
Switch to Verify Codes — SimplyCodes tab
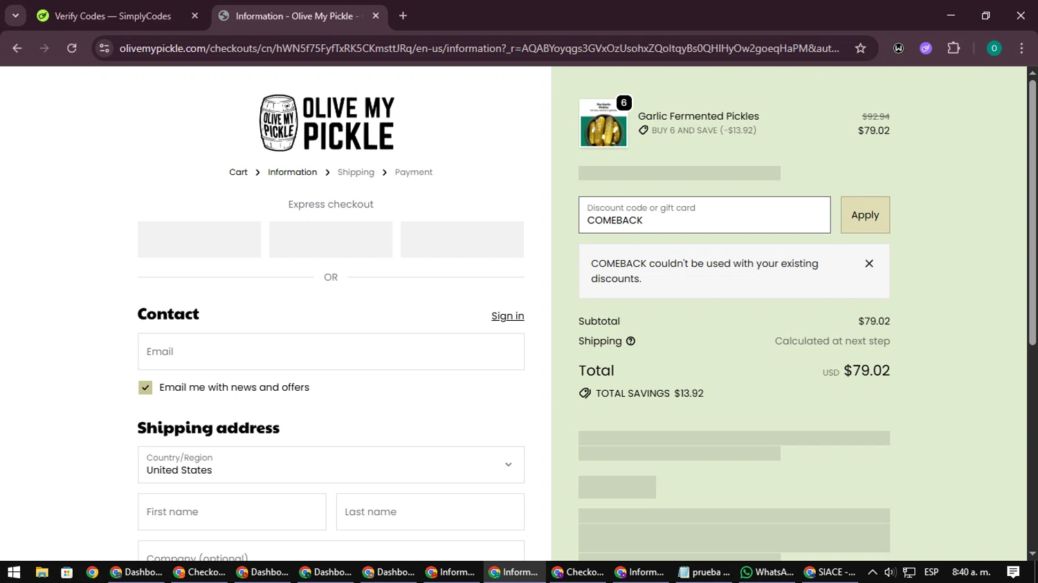[x=113, y=16]
